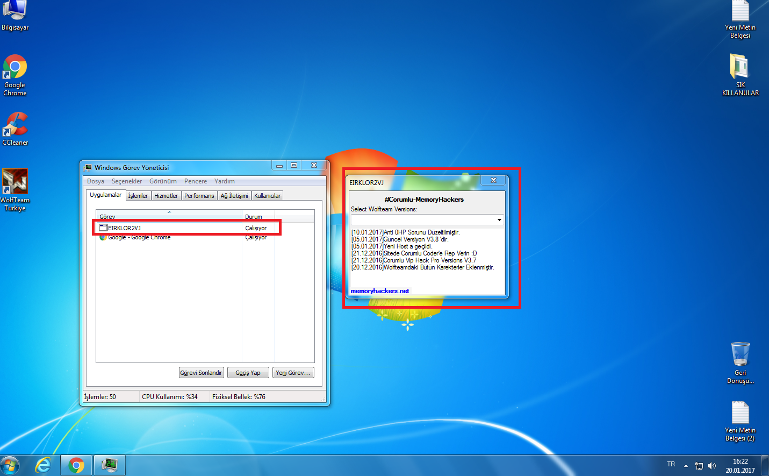
Task: Sort by the Görev column header
Action: click(x=169, y=216)
